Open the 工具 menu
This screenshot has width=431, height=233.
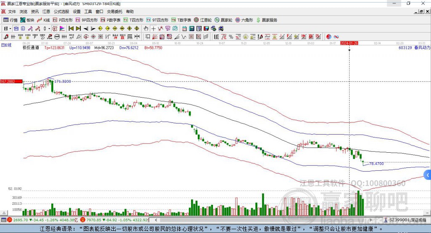coord(88,11)
